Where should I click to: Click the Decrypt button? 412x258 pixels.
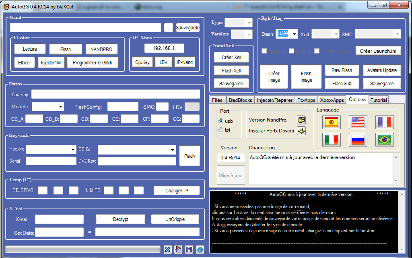point(121,219)
